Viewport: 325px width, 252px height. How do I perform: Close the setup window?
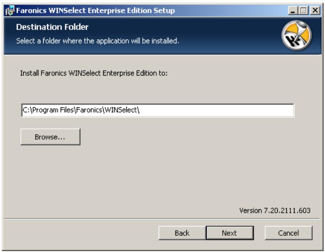[315, 10]
